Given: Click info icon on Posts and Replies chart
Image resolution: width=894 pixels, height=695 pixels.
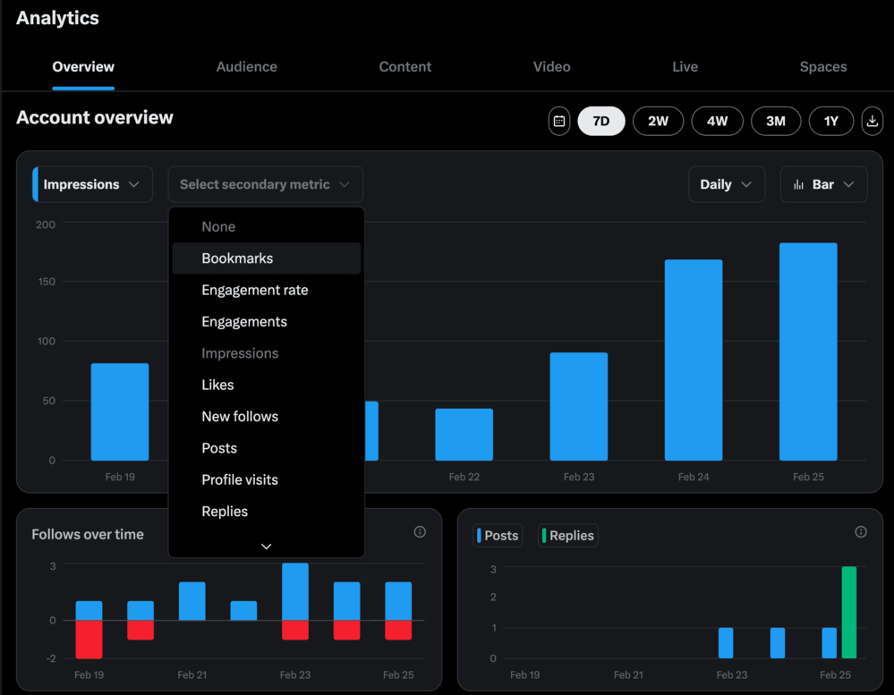Looking at the screenshot, I should 861,532.
